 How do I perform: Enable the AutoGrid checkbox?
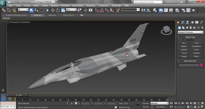(183, 40)
